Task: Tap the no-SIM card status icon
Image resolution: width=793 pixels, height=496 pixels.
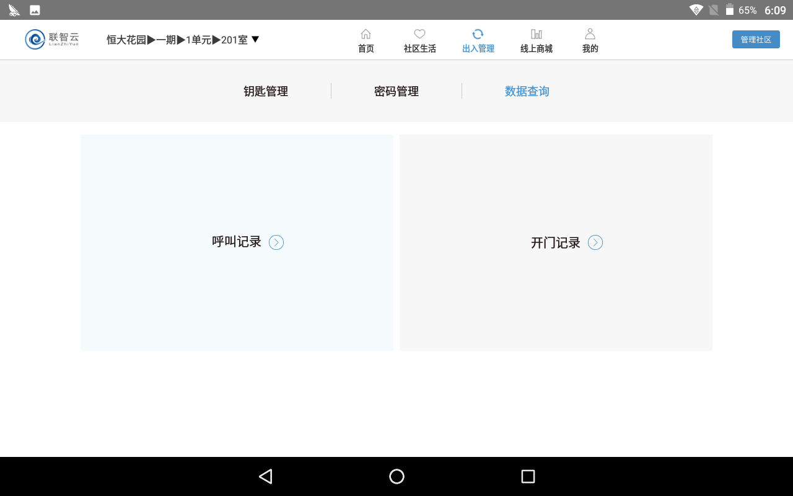Action: [714, 10]
